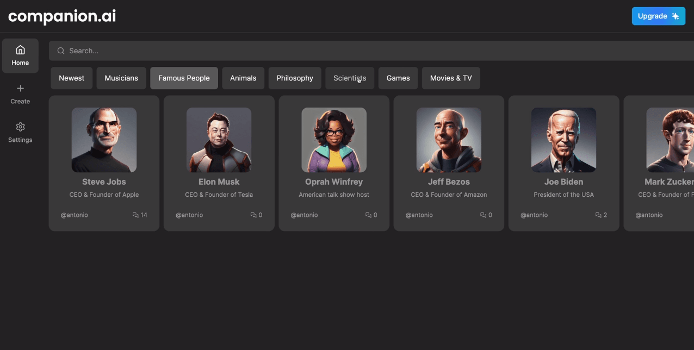This screenshot has height=350, width=694.
Task: Click the Settings label in the sidebar
Action: click(20, 140)
